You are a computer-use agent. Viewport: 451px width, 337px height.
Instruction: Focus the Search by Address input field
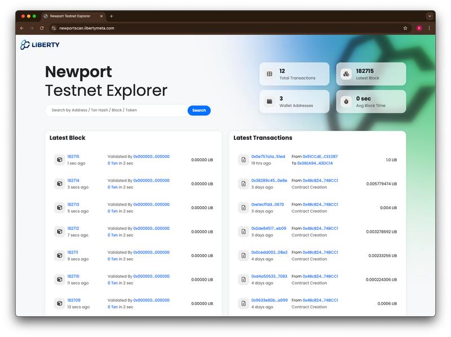[117, 110]
